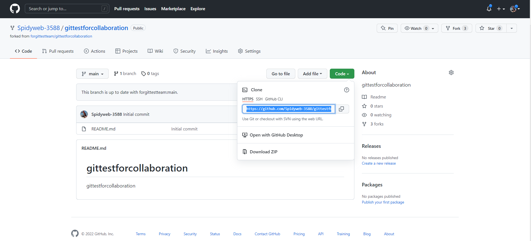
Task: Open Marketplace in top navigation
Action: pyautogui.click(x=173, y=9)
